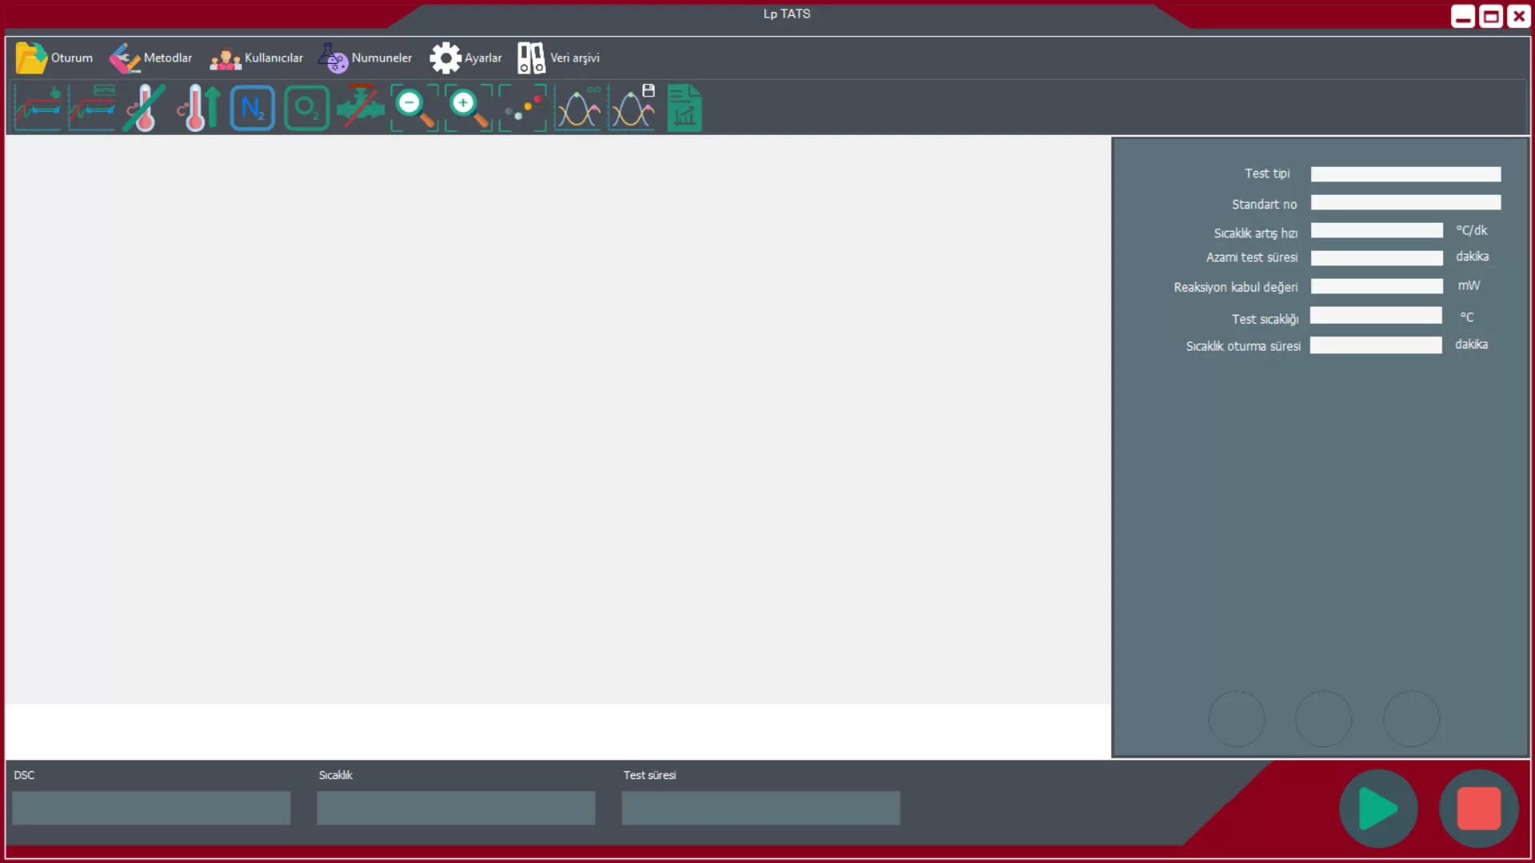The height and width of the screenshot is (863, 1535).
Task: Open the green report chart document icon
Action: [x=684, y=107]
